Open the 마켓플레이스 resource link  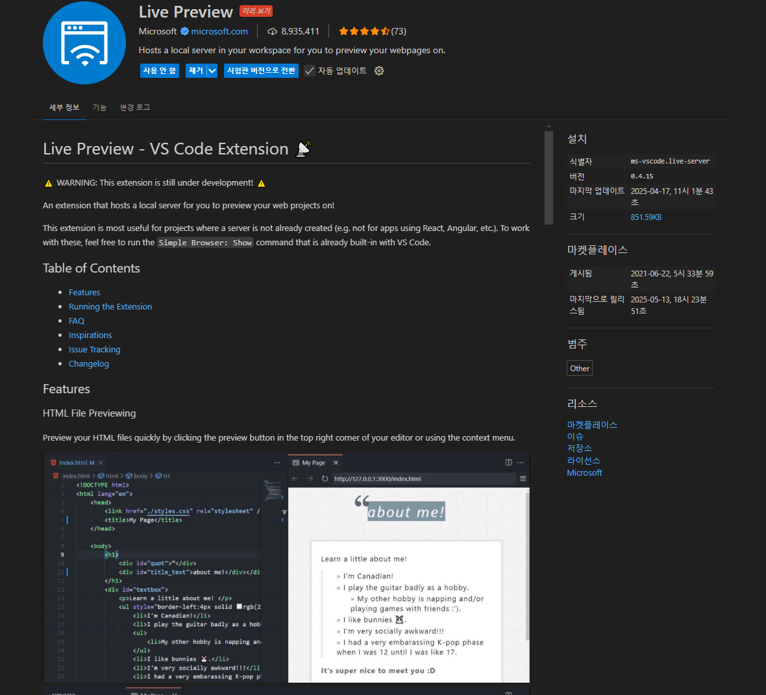(592, 425)
